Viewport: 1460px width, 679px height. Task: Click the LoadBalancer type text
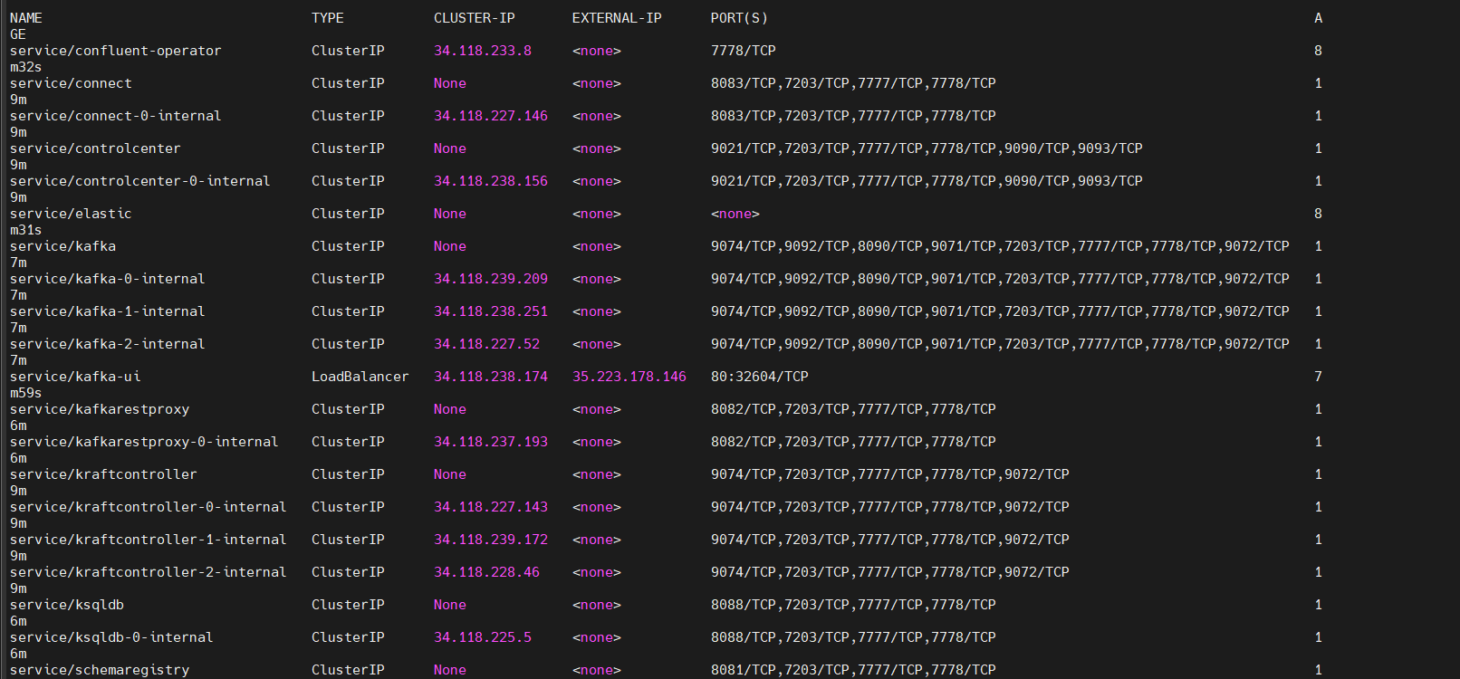[x=360, y=377]
